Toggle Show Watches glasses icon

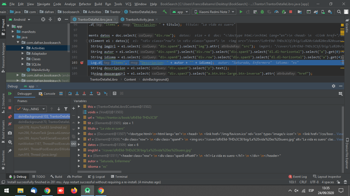(73, 144)
